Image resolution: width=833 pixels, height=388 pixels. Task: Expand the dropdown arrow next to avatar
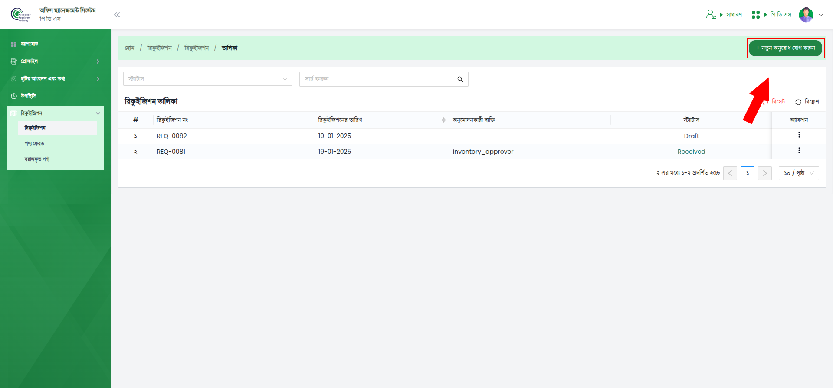[x=821, y=15]
